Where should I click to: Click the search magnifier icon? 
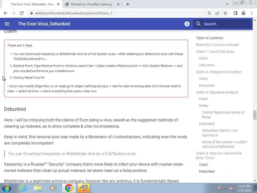click(x=198, y=24)
